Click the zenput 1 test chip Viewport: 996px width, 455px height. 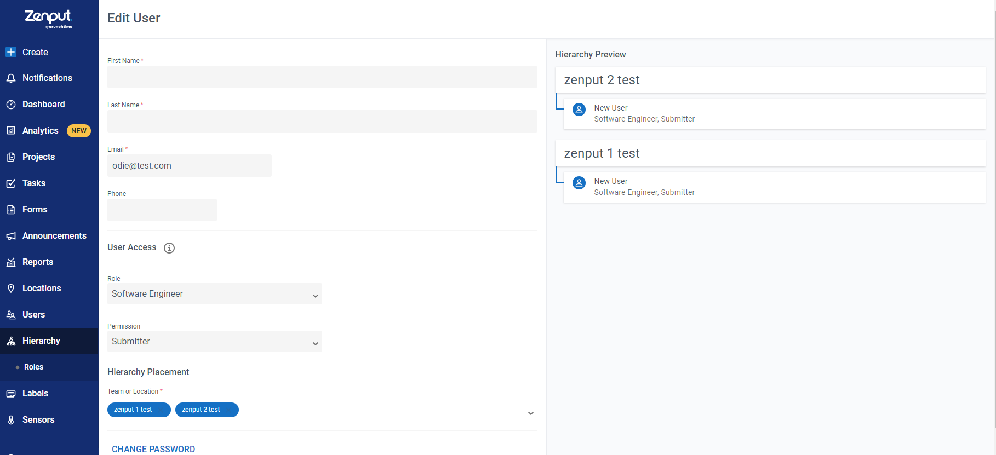(139, 410)
